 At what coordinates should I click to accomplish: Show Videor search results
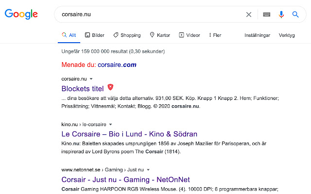(190, 35)
